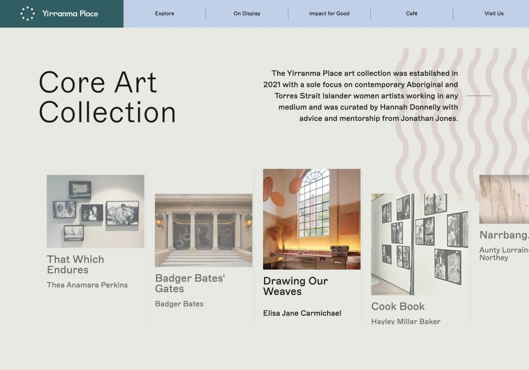Screen dimensions: 529x370
Task: Open the Narrbang artwork thumbnail
Action: (504, 199)
